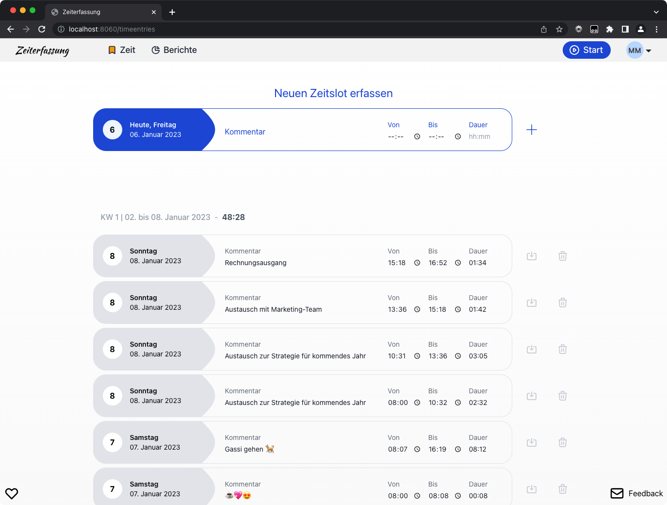The image size is (667, 505).
Task: Expand the Chrome tab search chevron
Action: tap(656, 12)
